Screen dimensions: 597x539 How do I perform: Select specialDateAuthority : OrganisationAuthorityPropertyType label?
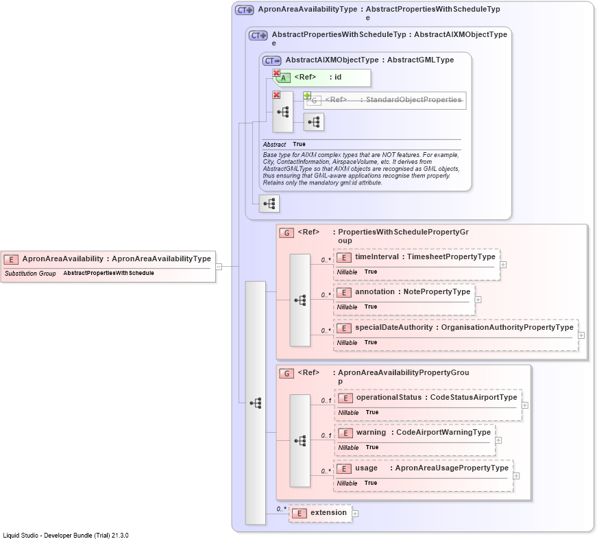tap(464, 328)
